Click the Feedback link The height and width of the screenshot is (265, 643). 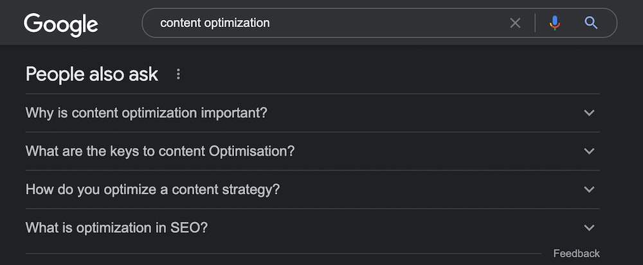point(576,253)
